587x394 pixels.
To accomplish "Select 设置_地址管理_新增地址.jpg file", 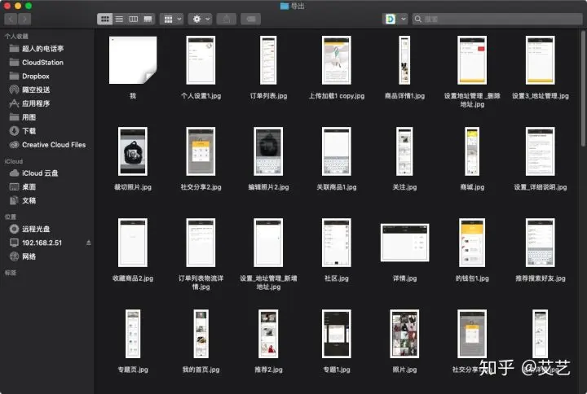I will (268, 243).
